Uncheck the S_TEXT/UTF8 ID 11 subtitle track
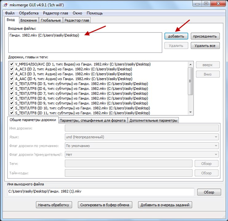 [x=12, y=113]
